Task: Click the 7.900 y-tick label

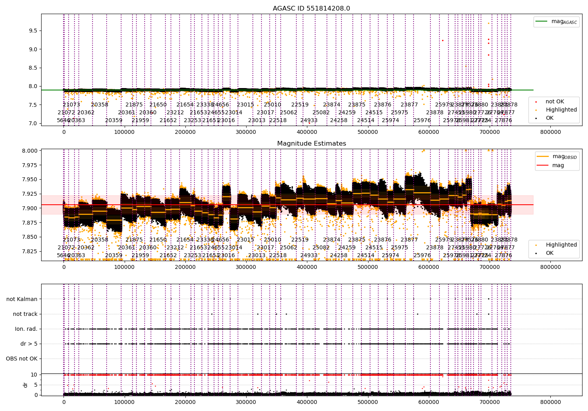Action: point(30,208)
